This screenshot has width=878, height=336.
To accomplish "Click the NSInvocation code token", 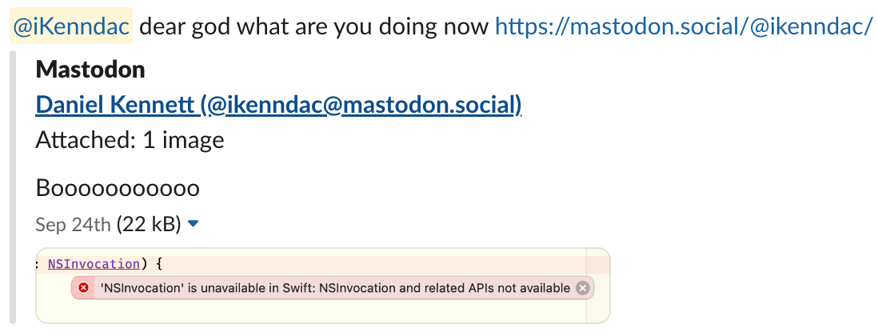I will (x=94, y=262).
